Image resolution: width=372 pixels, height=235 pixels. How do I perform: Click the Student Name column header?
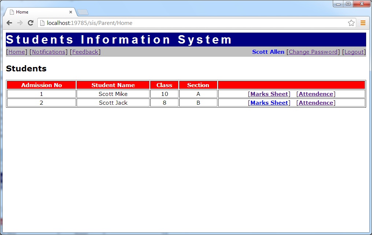113,85
